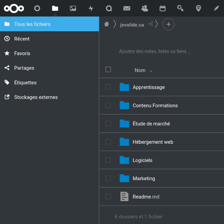Click the Nextcloud logo

(x=14, y=8)
